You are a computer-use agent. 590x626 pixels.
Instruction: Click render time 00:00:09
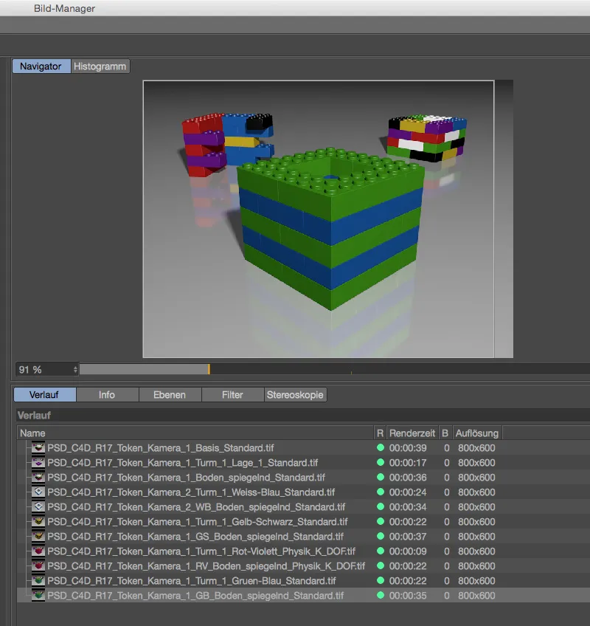[408, 551]
